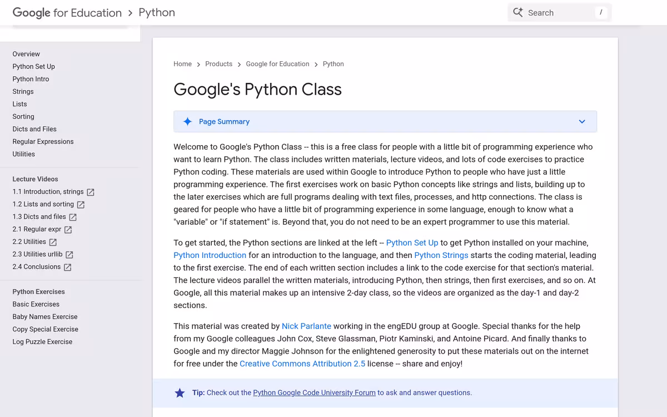Open Regular Expressions sidebar item
This screenshot has width=667, height=417.
click(x=43, y=141)
